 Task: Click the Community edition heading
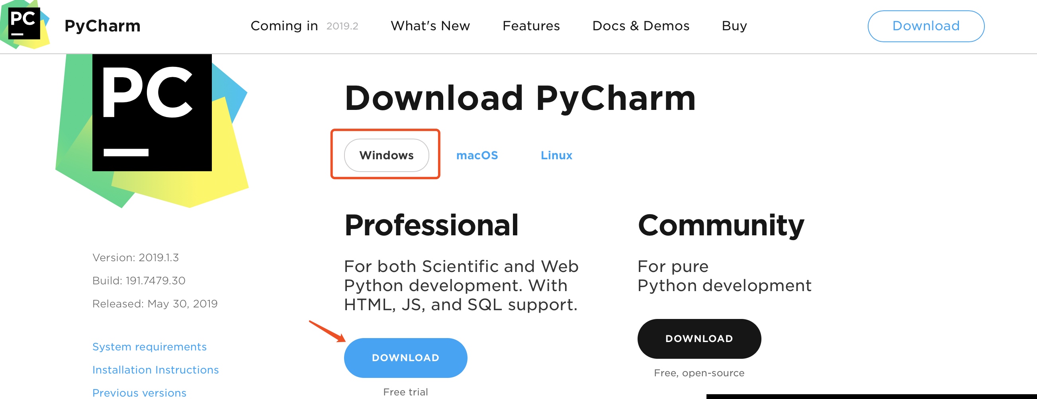click(x=720, y=225)
